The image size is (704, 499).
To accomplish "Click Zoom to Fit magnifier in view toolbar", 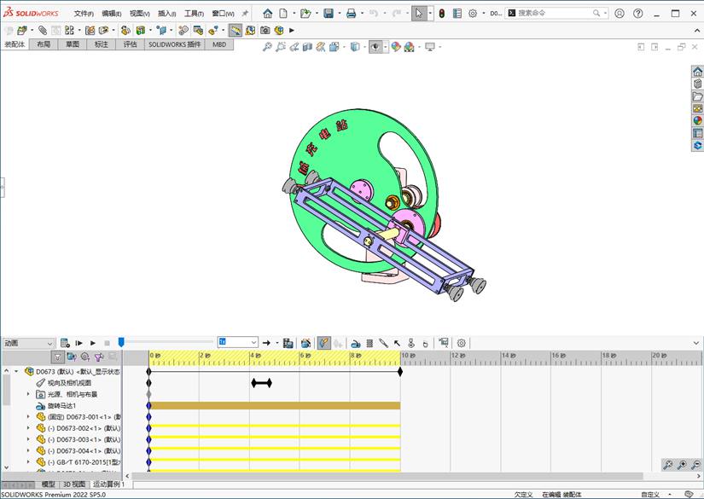I will tap(267, 47).
